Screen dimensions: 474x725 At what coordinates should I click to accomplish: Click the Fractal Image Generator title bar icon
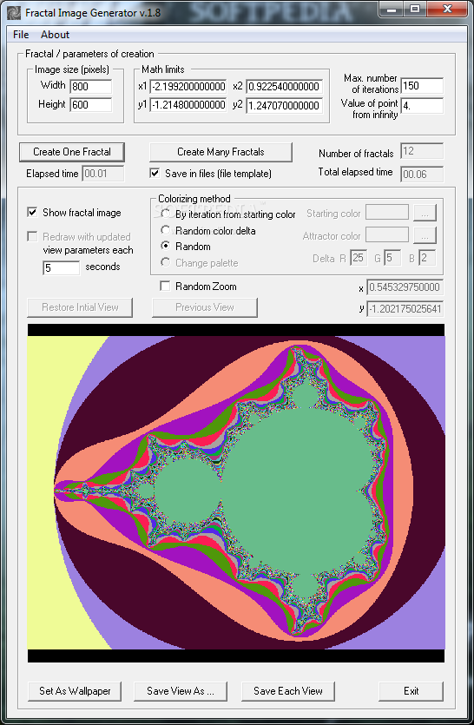click(x=13, y=12)
